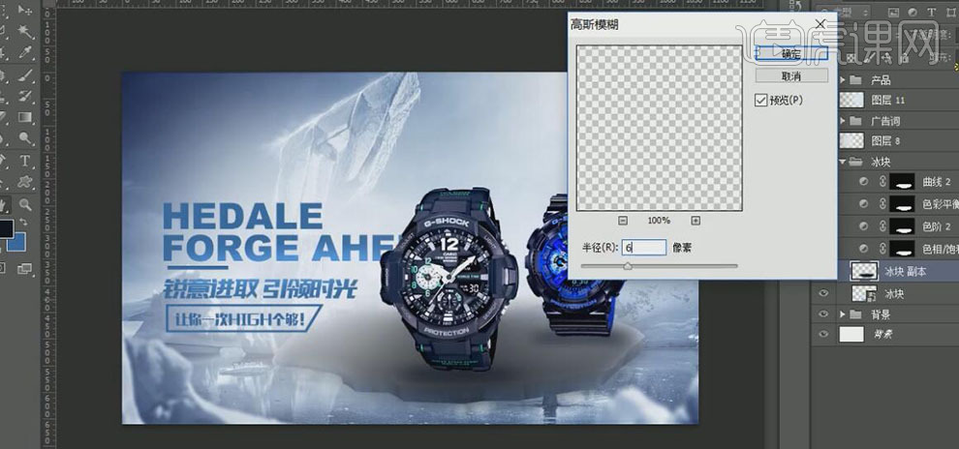Select the Custom Shape tool
The image size is (959, 449).
click(x=25, y=181)
